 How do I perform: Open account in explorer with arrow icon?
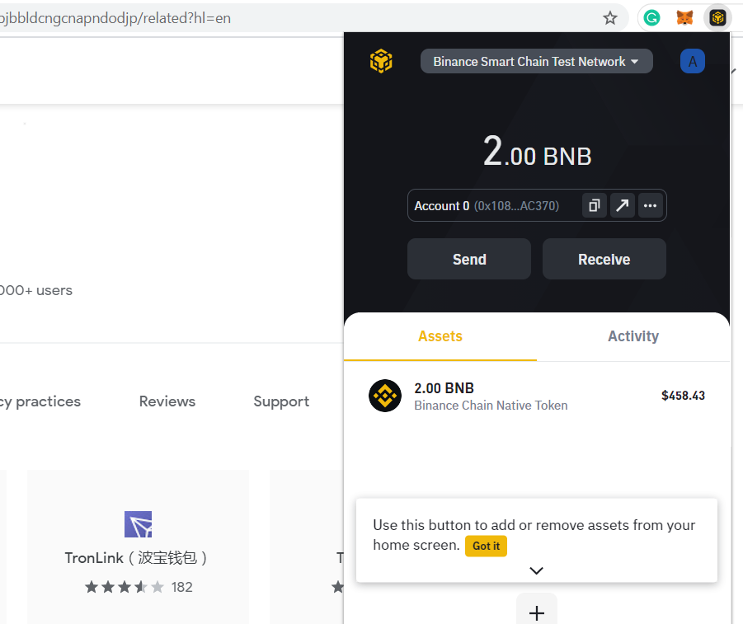pyautogui.click(x=622, y=205)
